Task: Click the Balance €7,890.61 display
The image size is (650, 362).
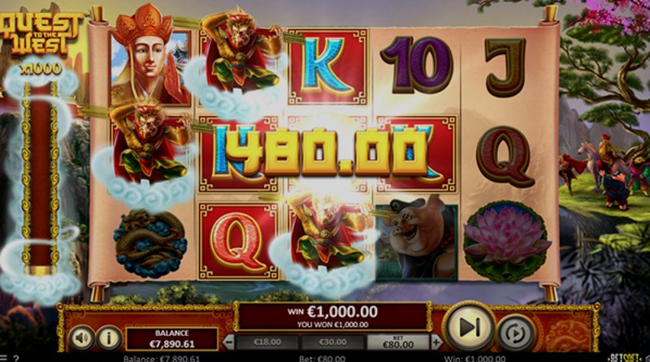Action: 171,338
